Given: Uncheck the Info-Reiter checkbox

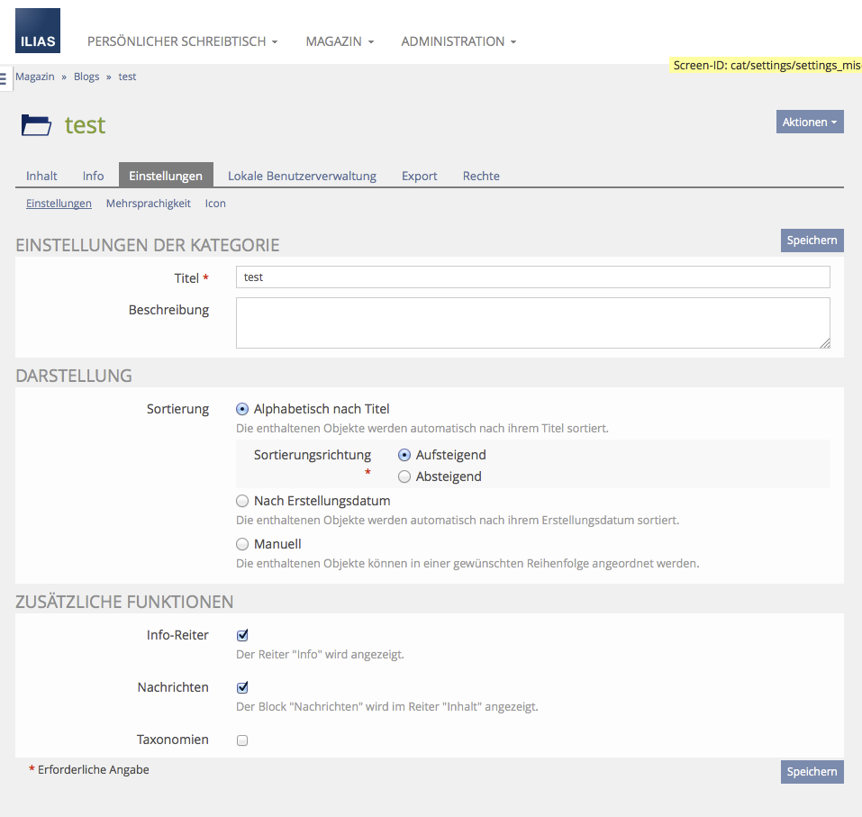Looking at the screenshot, I should [242, 636].
